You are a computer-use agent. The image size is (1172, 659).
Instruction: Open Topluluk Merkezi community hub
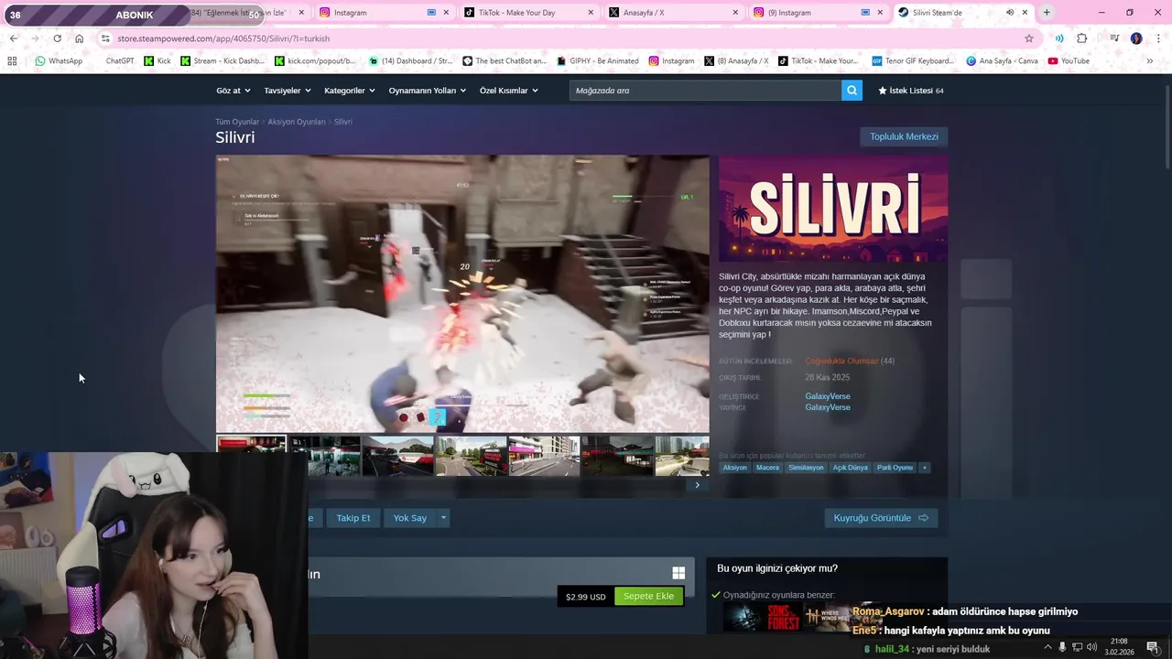pyautogui.click(x=904, y=136)
